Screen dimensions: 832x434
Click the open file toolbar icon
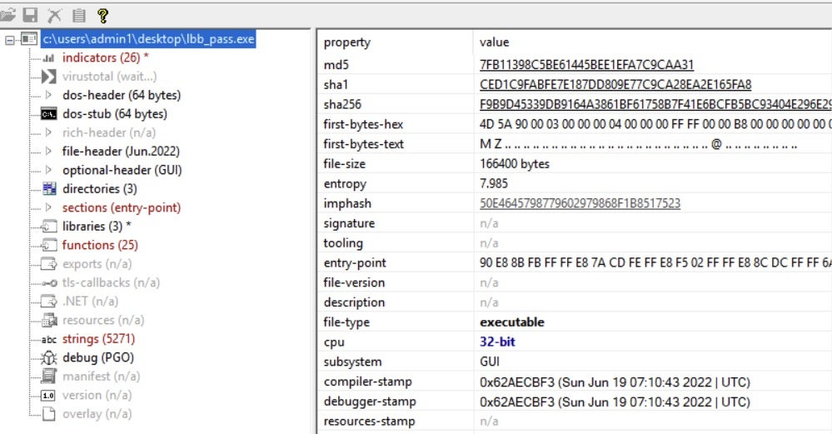[x=8, y=15]
